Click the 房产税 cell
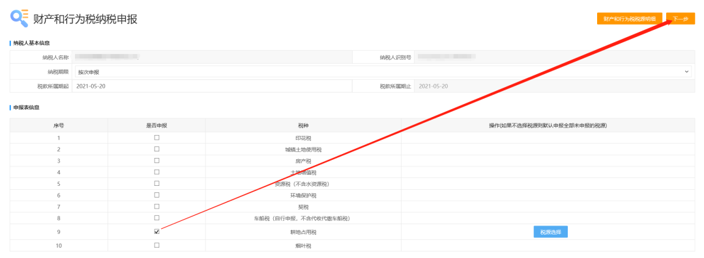The width and height of the screenshot is (704, 258). pyautogui.click(x=303, y=161)
